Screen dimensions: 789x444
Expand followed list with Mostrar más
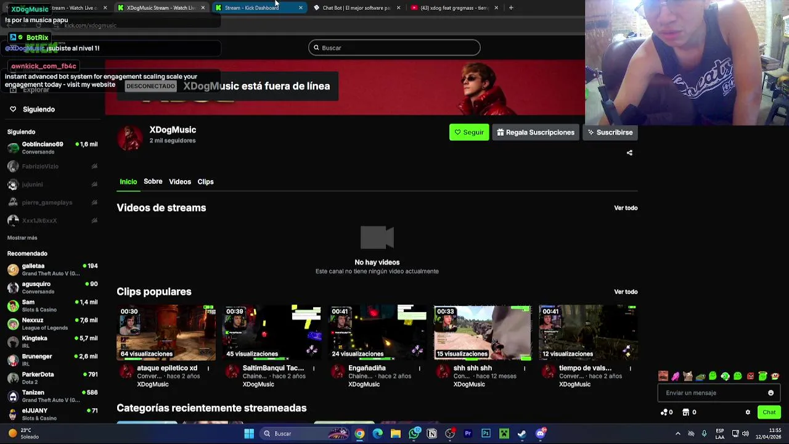click(22, 238)
